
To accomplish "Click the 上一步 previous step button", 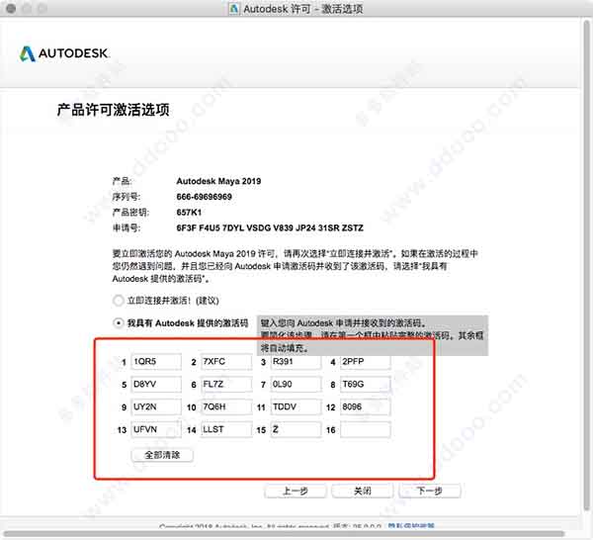I will pyautogui.click(x=296, y=492).
